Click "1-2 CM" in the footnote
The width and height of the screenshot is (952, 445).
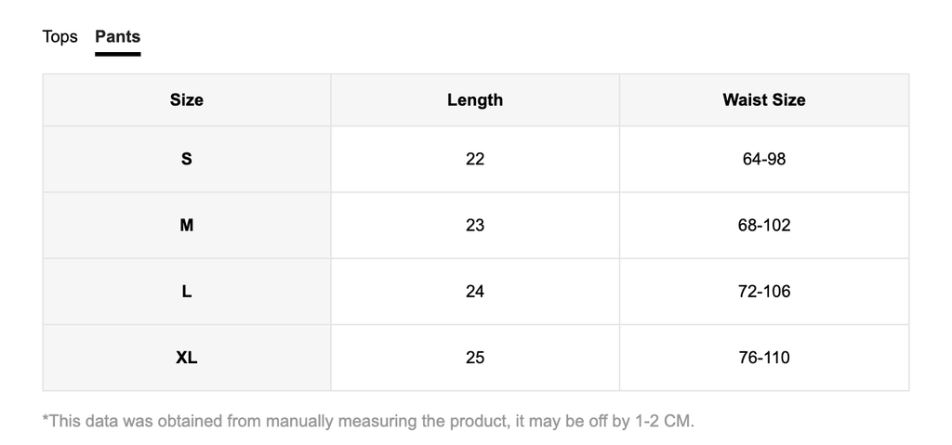tap(663, 422)
